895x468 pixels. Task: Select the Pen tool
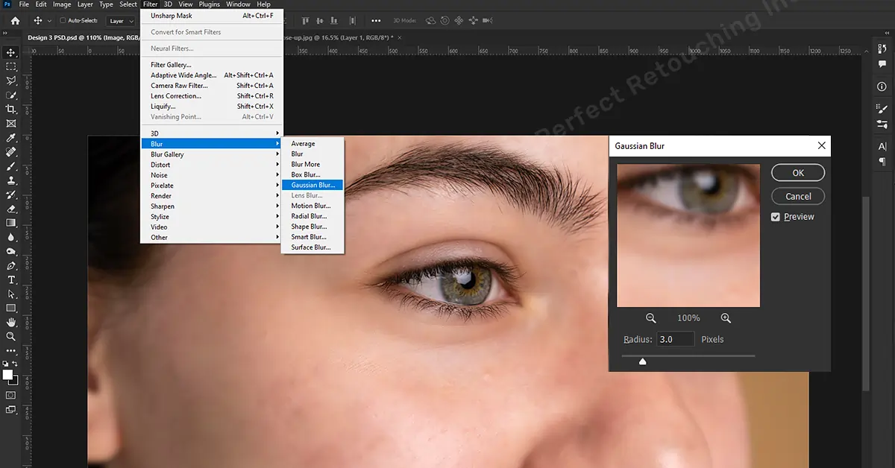pyautogui.click(x=11, y=266)
